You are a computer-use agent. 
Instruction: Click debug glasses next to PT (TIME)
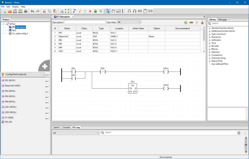[x=47, y=118]
